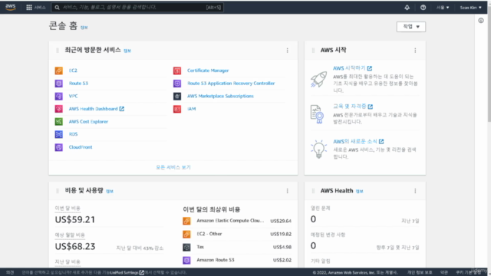Click 정보 link beside 최근에 방문한 서비스

pyautogui.click(x=127, y=51)
